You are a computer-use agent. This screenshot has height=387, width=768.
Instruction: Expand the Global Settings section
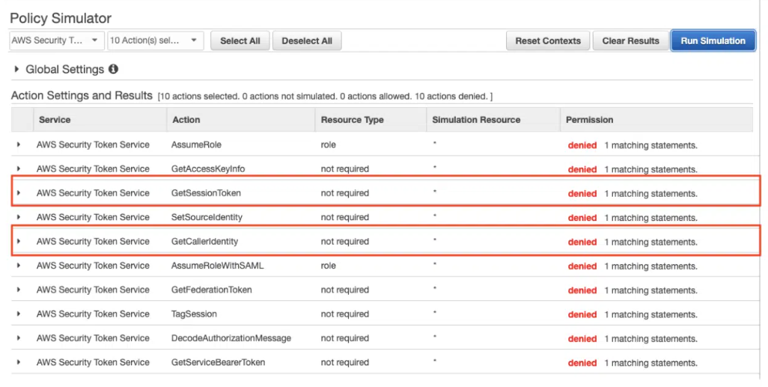tap(16, 69)
